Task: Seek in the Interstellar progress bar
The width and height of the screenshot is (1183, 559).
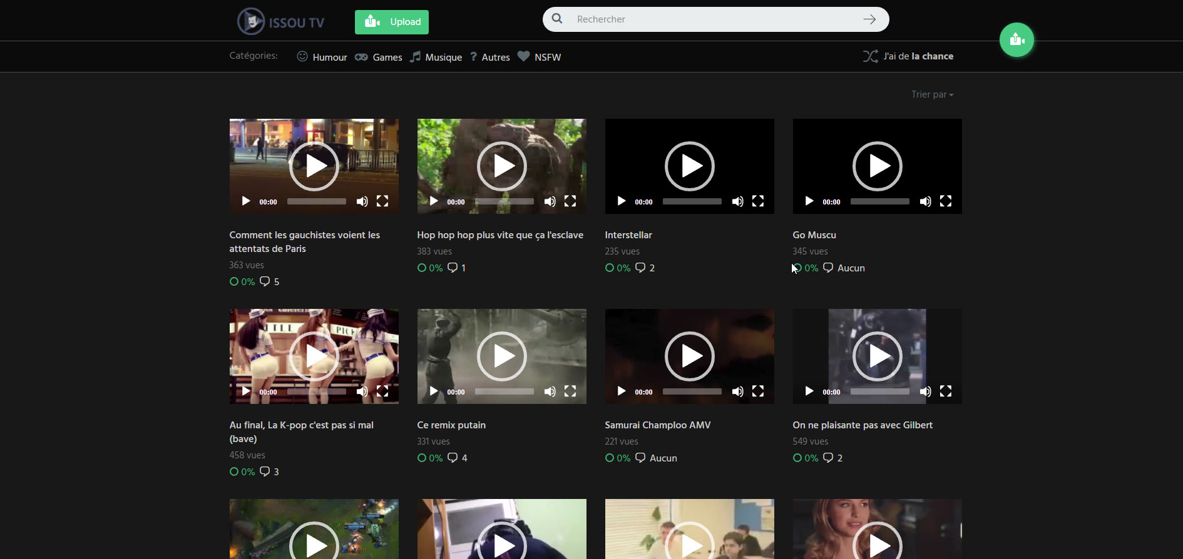Action: 692,201
